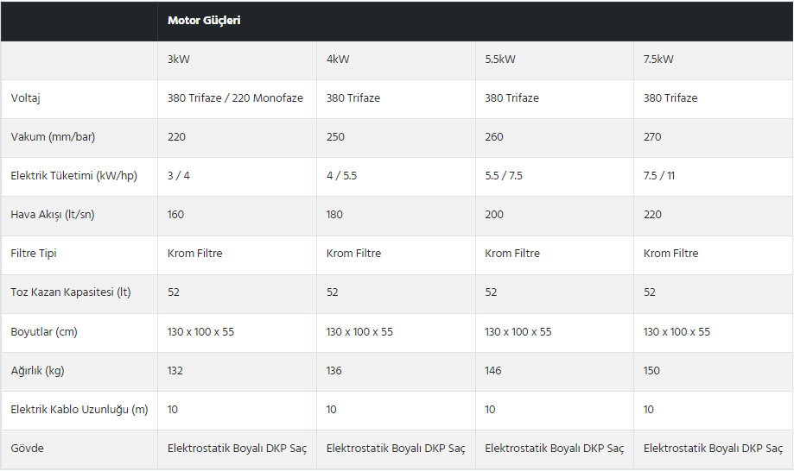Image resolution: width=794 pixels, height=471 pixels.
Task: Click the 380 Trifaze / 220 Monofaze cell
Action: (x=235, y=98)
